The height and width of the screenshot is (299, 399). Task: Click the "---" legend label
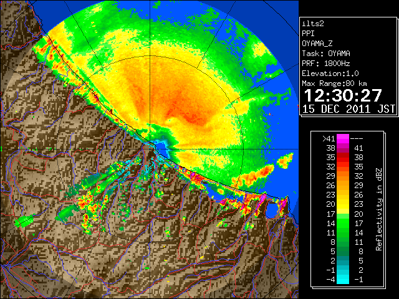pyautogui.click(x=357, y=138)
